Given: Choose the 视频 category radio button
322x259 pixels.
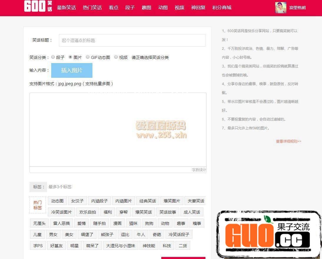Looking at the screenshot, I should [x=116, y=57].
